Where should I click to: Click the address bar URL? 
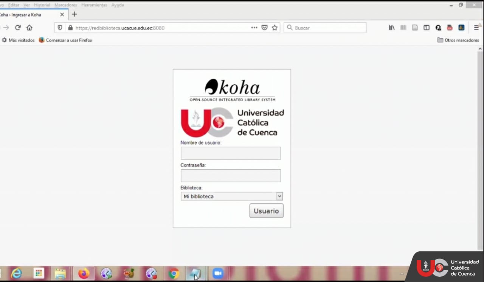[x=120, y=28]
